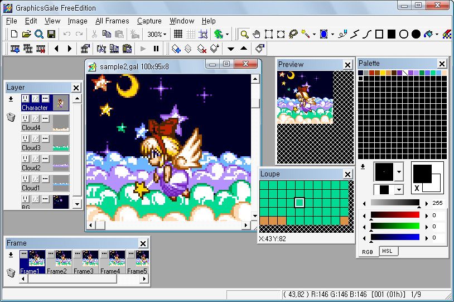Click the red color slider bar
Viewport: 454px width, 302px height.
[x=395, y=215]
